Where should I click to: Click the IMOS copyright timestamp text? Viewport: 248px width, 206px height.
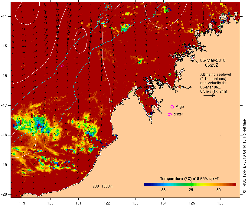coord(244,156)
